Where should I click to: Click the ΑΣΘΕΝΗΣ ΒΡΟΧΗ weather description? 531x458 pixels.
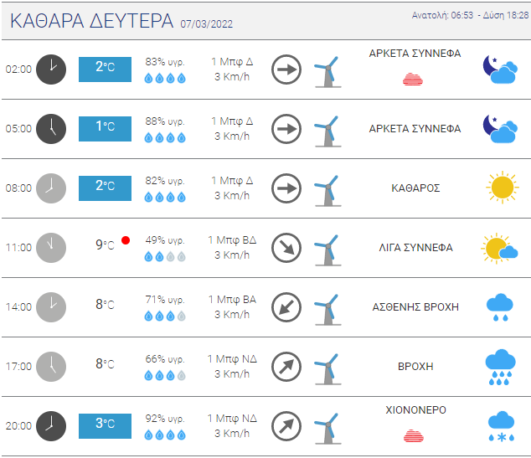pos(415,307)
